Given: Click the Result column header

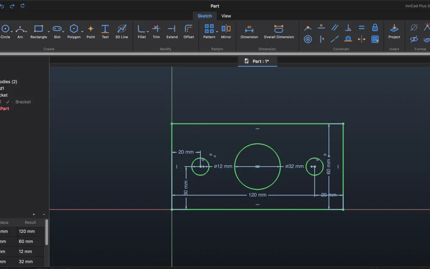Looking at the screenshot, I should point(30,223).
